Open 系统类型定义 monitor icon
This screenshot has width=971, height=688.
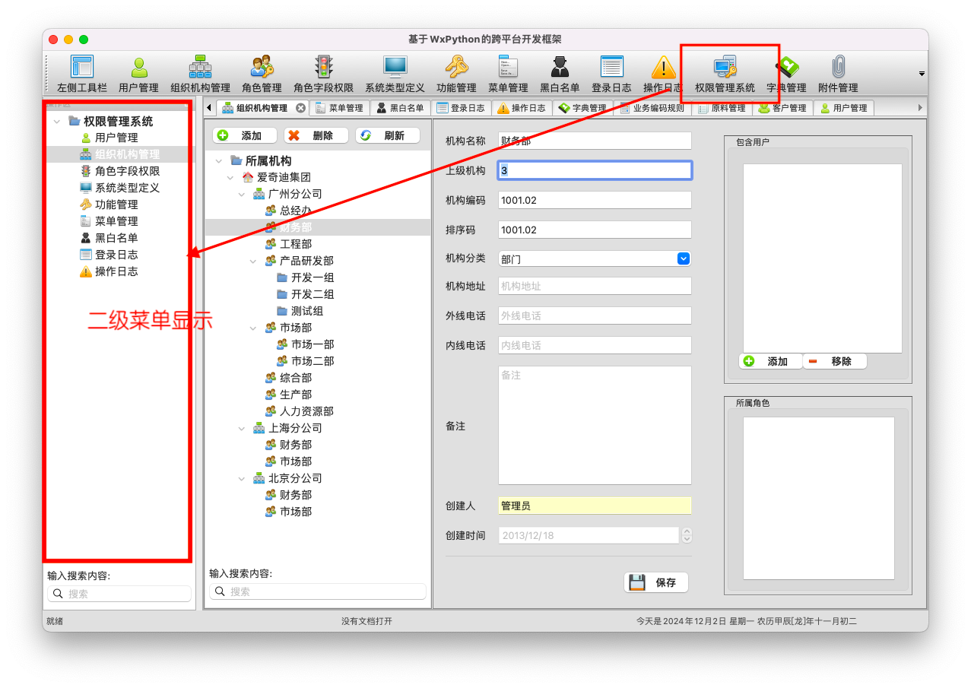395,74
